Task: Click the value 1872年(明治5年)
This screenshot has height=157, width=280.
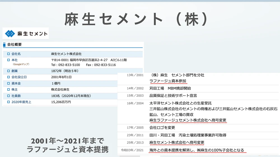Action: click(x=65, y=71)
